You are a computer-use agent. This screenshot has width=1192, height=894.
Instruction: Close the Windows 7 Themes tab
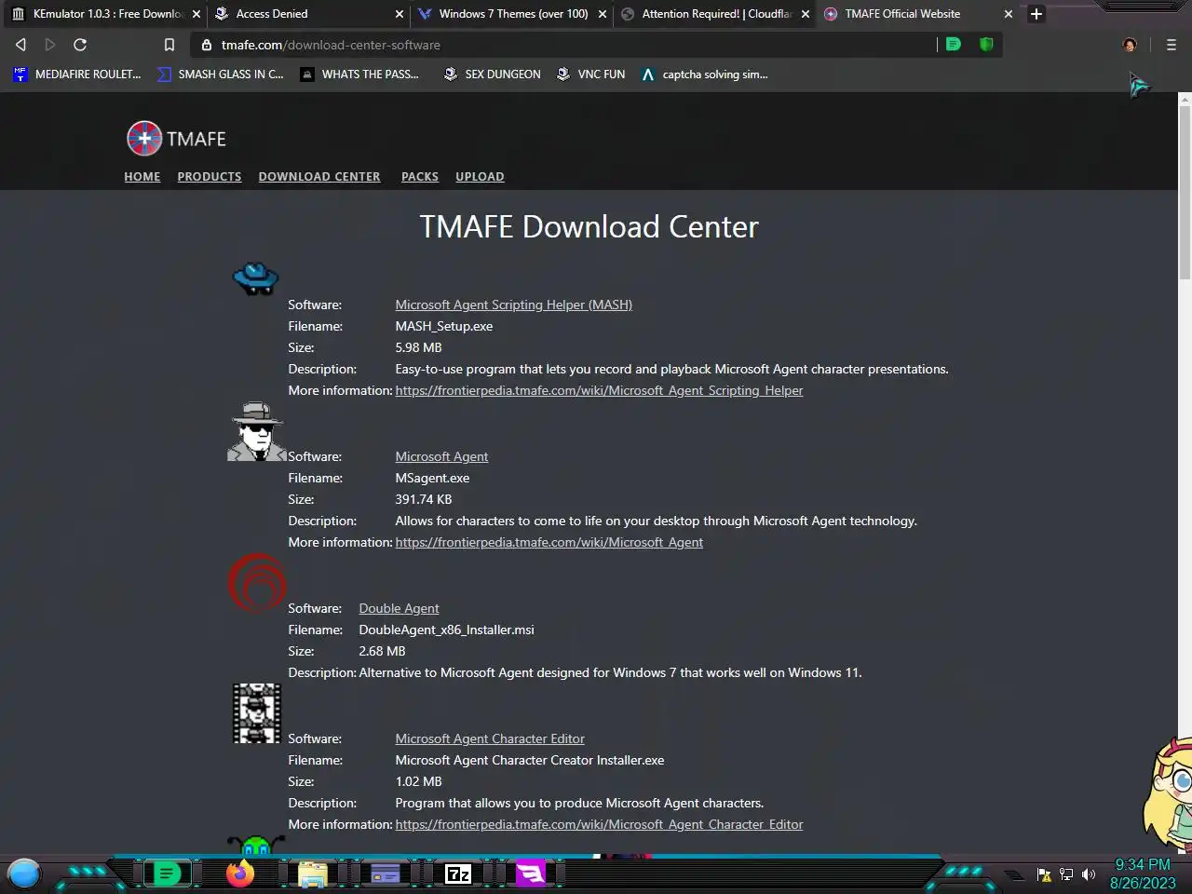coord(603,14)
